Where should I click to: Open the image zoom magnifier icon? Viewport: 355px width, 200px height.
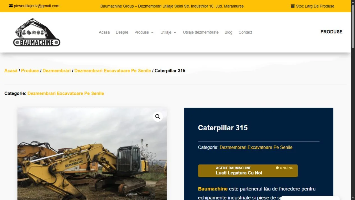click(158, 117)
